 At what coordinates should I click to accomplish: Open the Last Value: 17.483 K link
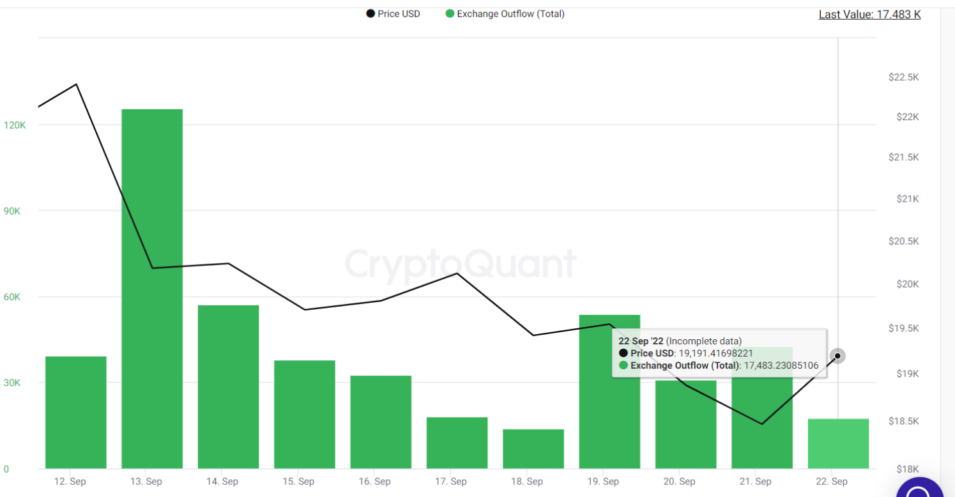[869, 15]
